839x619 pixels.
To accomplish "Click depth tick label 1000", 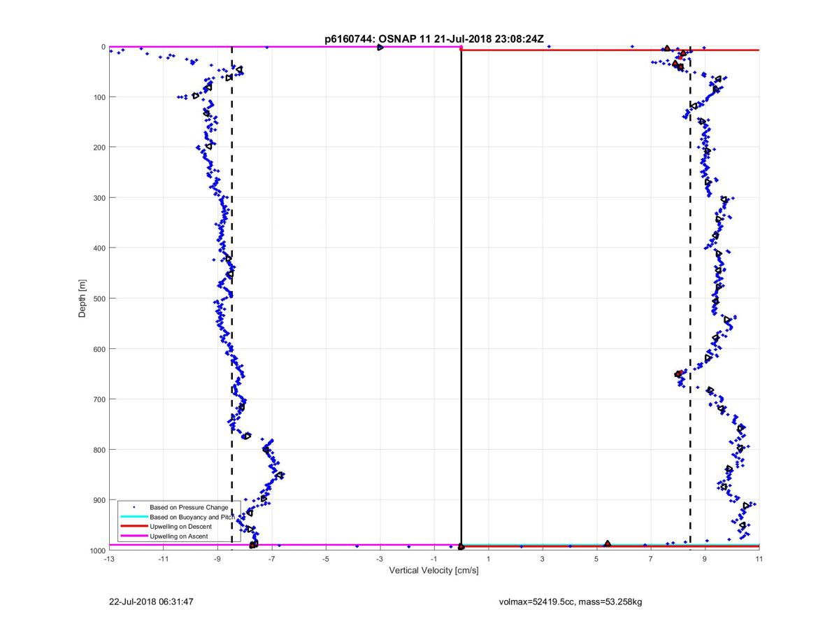I will [x=97, y=550].
